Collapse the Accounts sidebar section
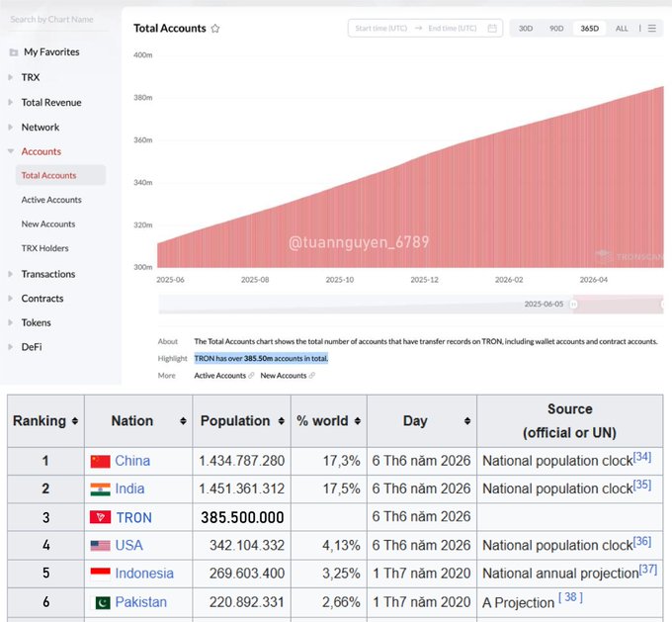Image resolution: width=672 pixels, height=622 pixels. coord(11,151)
